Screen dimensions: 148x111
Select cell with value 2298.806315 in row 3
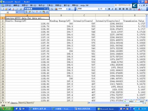pos(109,24)
